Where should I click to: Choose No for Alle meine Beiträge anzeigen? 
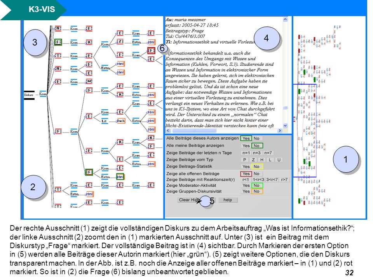click(257, 145)
